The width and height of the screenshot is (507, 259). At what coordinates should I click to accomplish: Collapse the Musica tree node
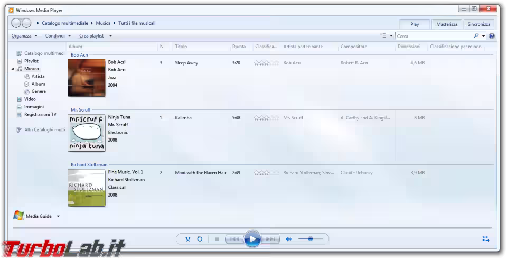coord(13,69)
